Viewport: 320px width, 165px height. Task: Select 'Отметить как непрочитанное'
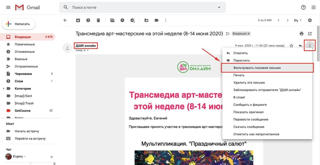pos(267,134)
